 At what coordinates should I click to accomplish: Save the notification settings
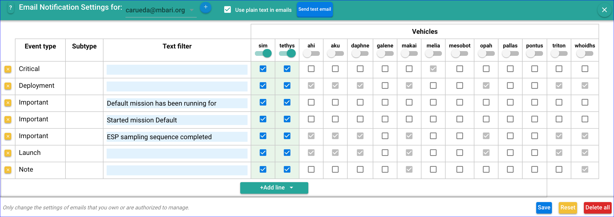tap(544, 208)
